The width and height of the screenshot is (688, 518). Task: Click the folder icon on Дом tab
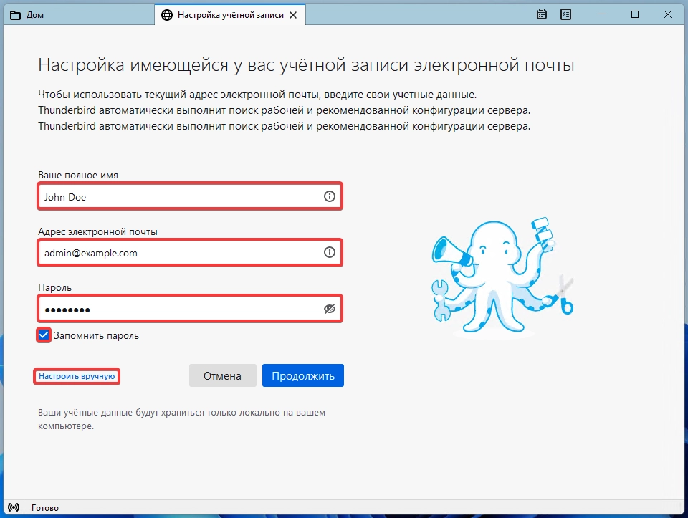pos(15,15)
